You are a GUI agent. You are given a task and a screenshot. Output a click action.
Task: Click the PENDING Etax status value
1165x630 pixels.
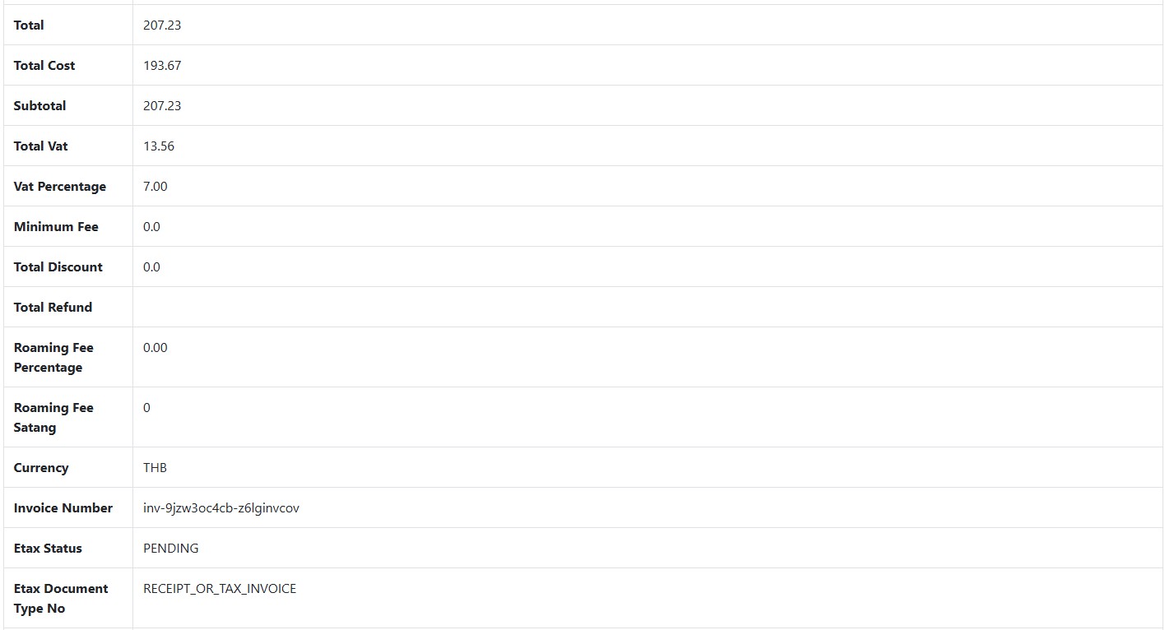(x=170, y=549)
